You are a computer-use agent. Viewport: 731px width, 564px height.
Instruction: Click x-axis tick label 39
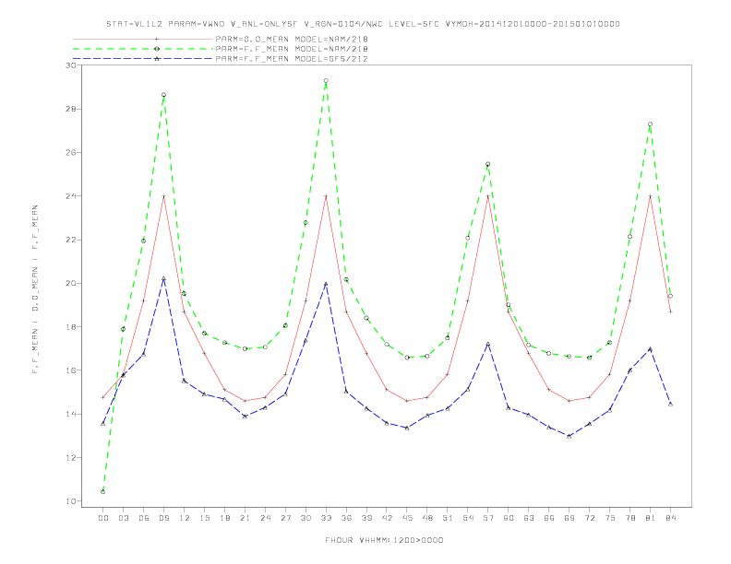pos(366,518)
